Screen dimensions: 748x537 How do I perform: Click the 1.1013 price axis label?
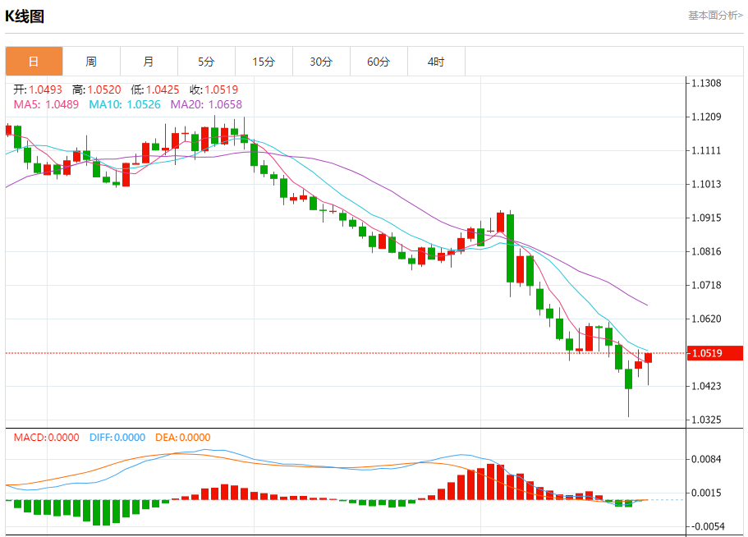pos(706,184)
